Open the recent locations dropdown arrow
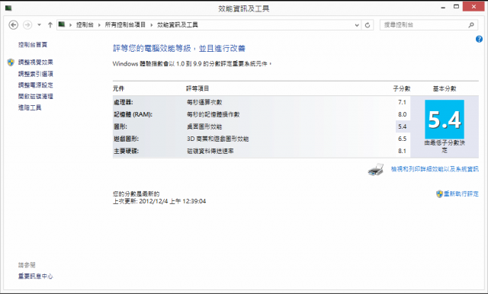The height and width of the screenshot is (294, 488). 39,25
